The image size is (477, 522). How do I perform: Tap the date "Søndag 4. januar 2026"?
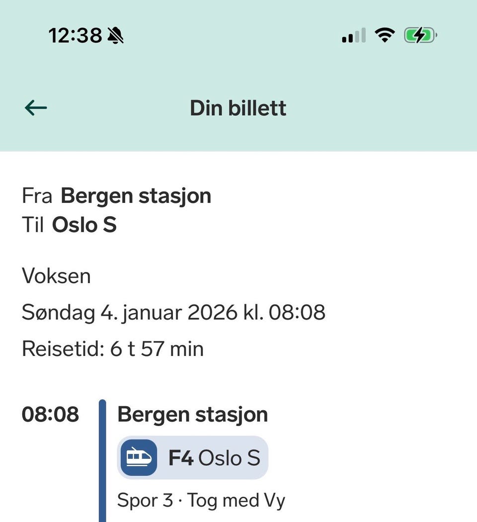129,313
